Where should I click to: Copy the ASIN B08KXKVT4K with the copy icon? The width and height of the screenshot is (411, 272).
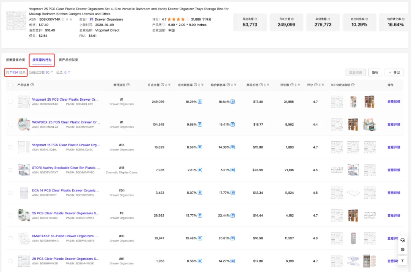pyautogui.click(x=63, y=19)
